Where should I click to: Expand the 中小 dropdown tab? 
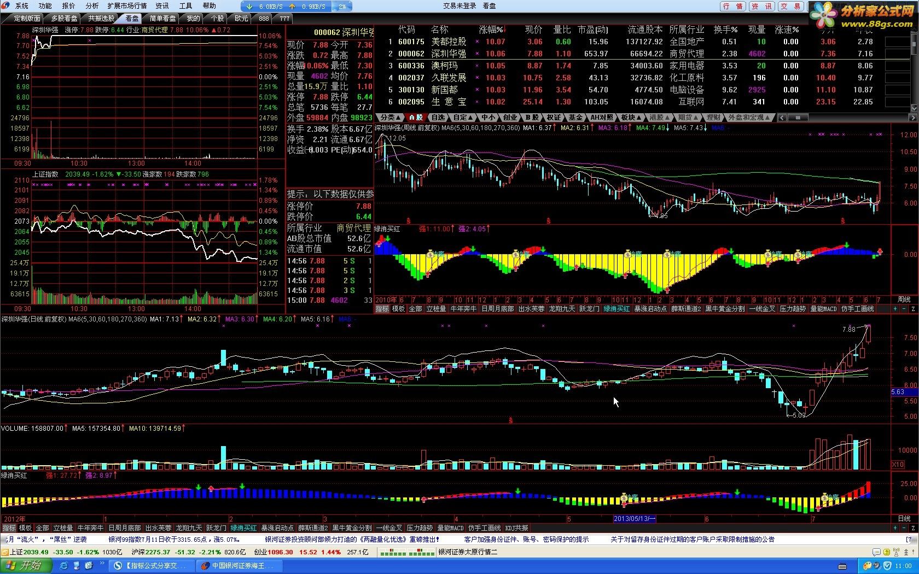(488, 118)
